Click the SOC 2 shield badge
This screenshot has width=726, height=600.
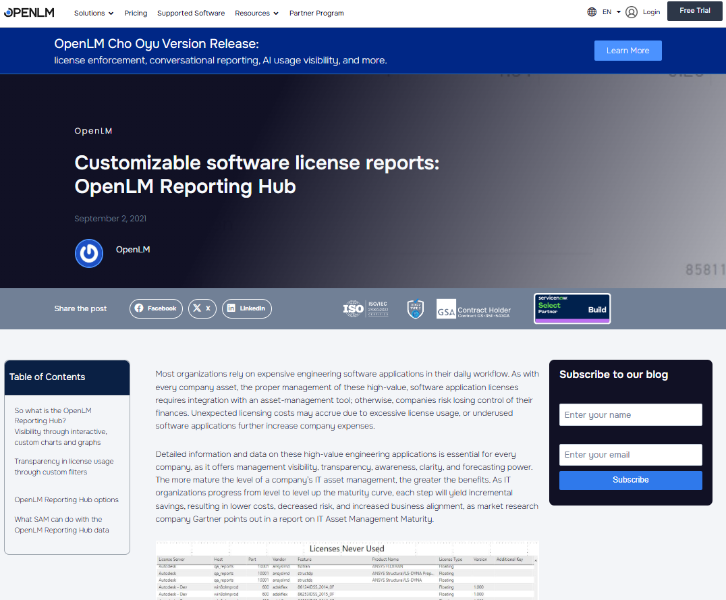[x=416, y=309]
